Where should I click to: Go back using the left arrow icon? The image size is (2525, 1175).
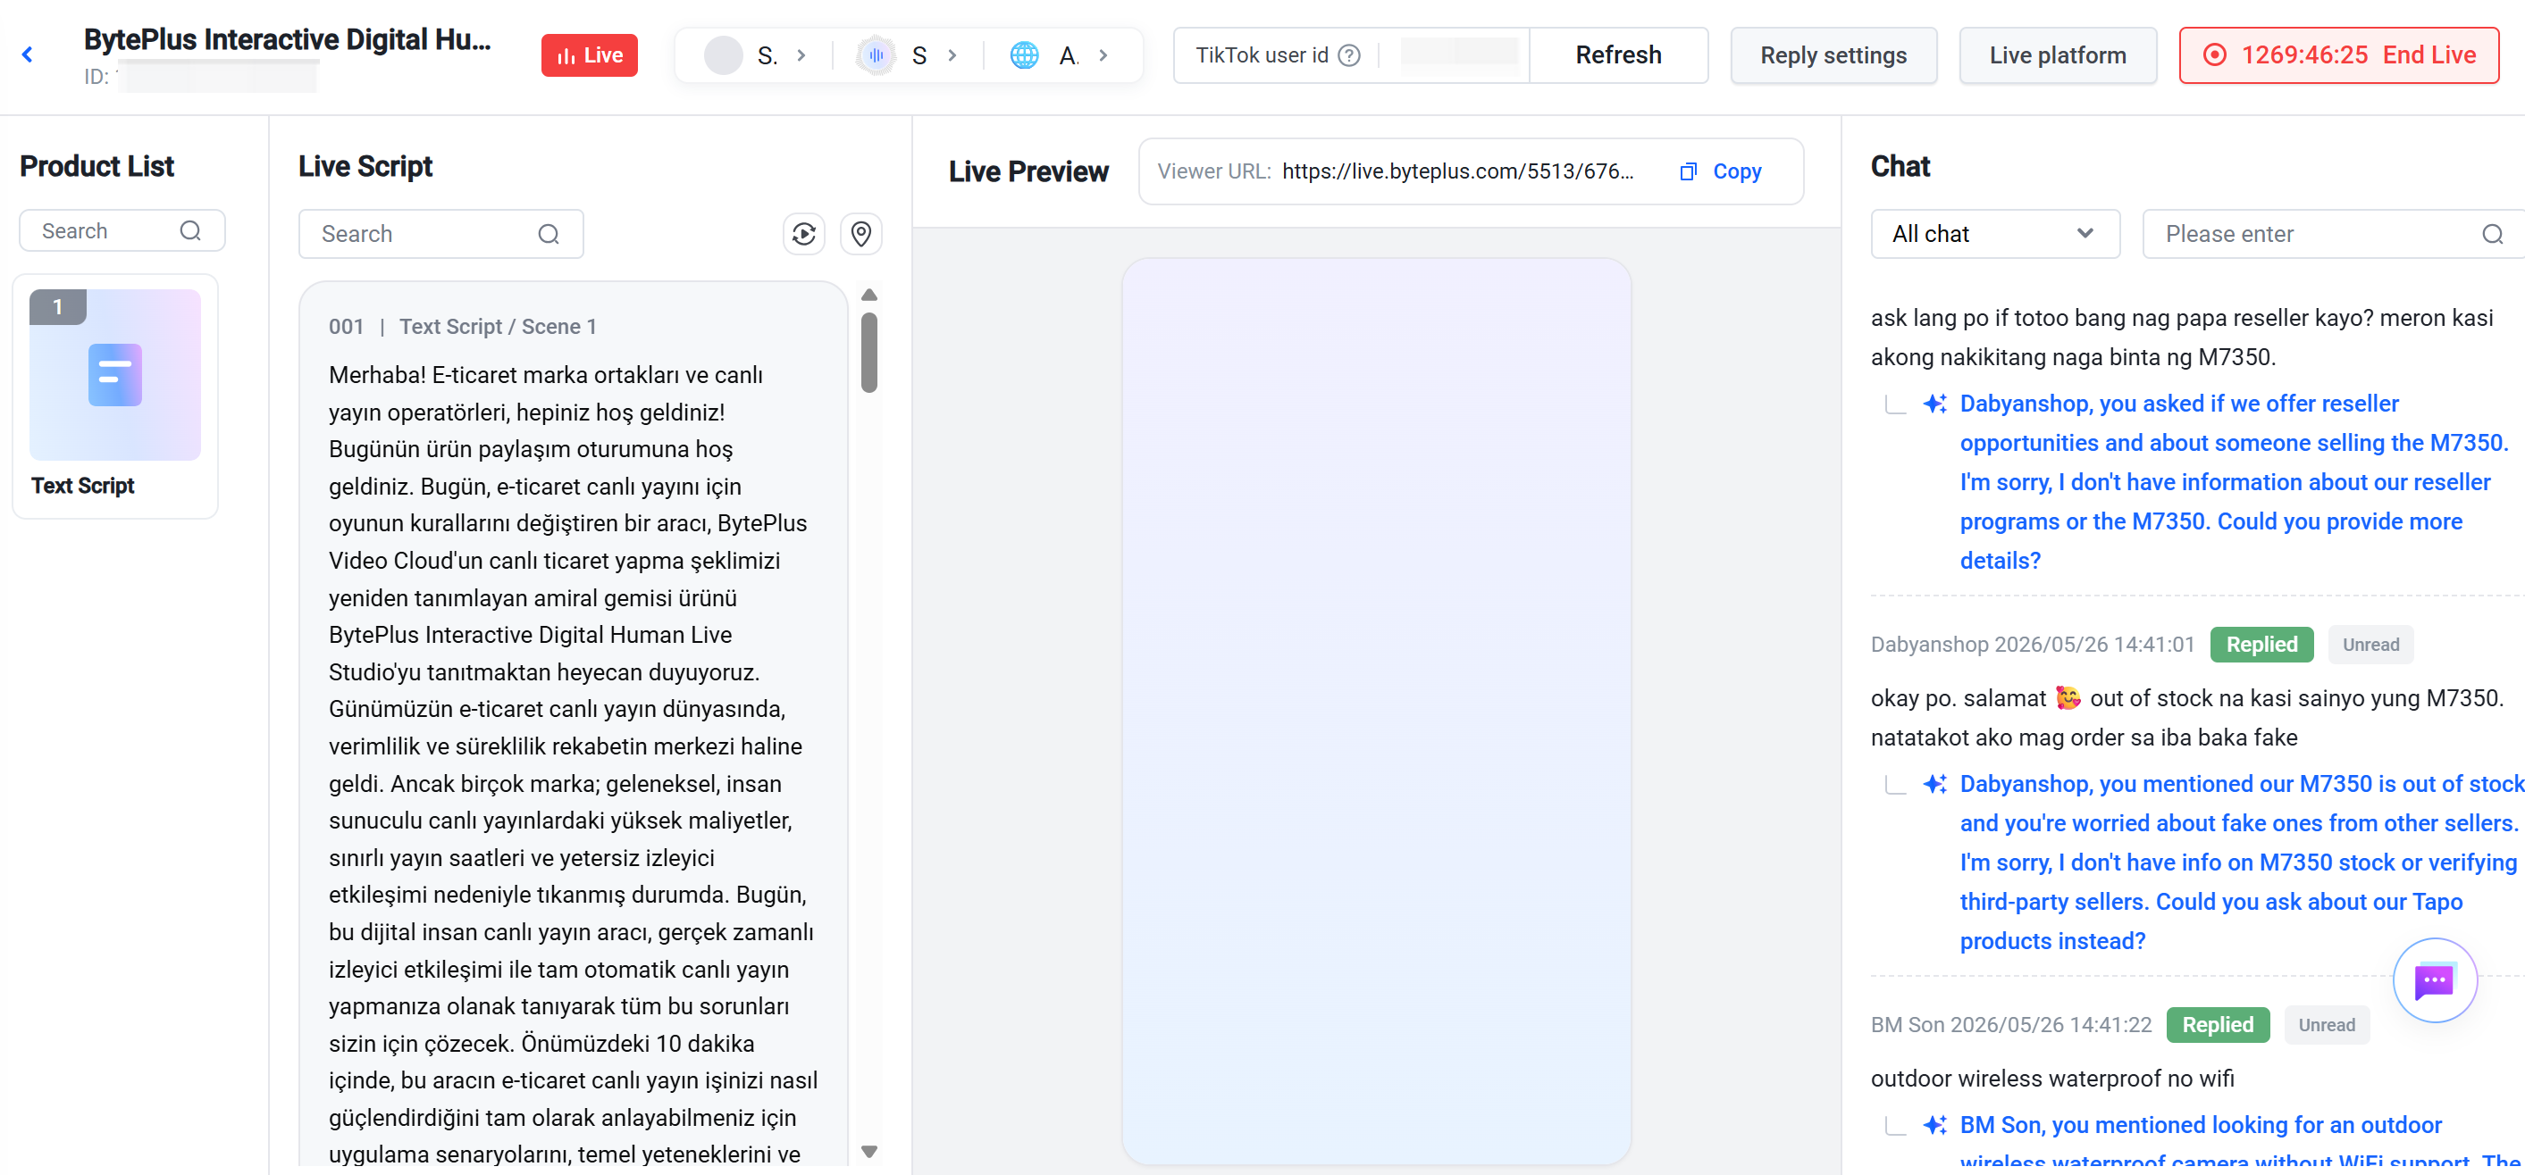coord(28,54)
